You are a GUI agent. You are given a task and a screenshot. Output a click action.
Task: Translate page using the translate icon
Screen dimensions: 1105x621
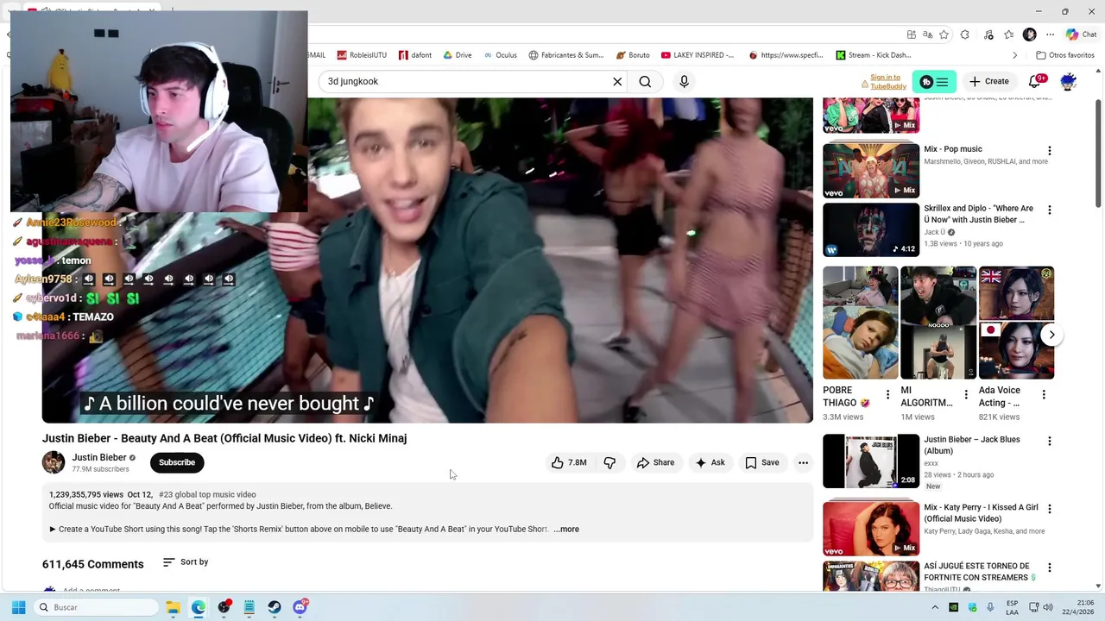point(927,34)
